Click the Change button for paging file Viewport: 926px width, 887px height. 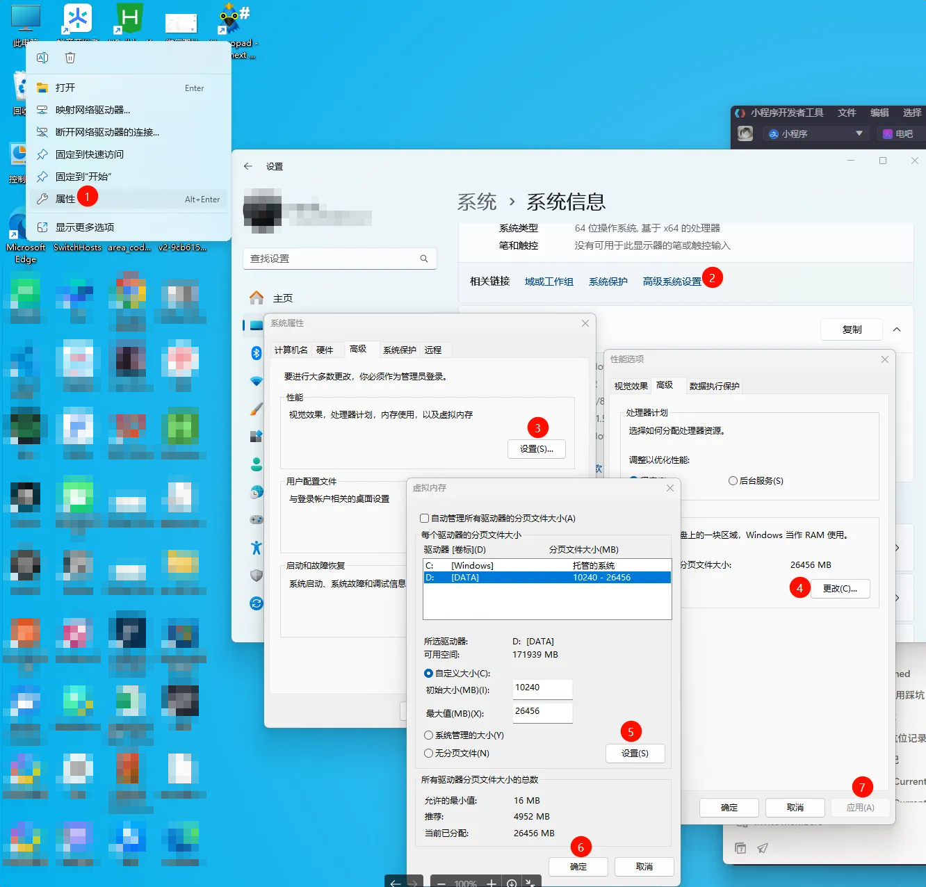(840, 588)
